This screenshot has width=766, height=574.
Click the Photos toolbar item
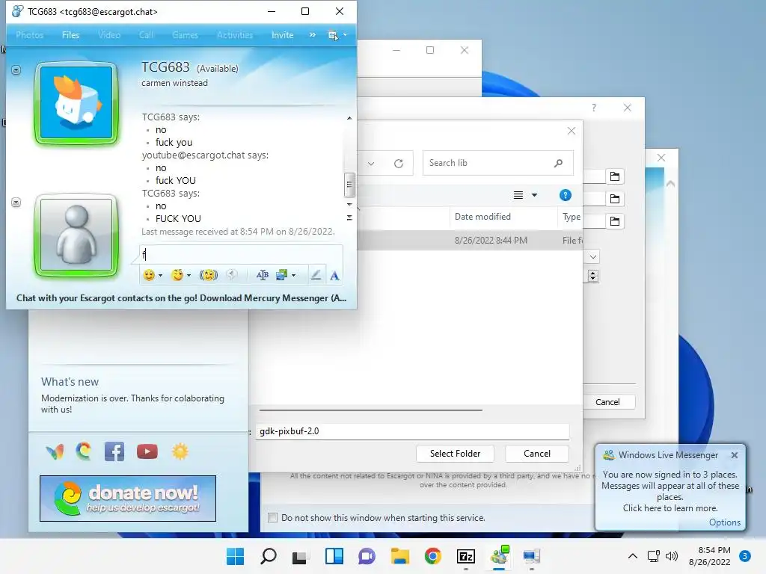pos(30,35)
